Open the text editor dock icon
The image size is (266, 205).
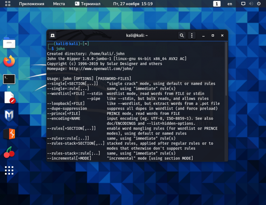9,98
